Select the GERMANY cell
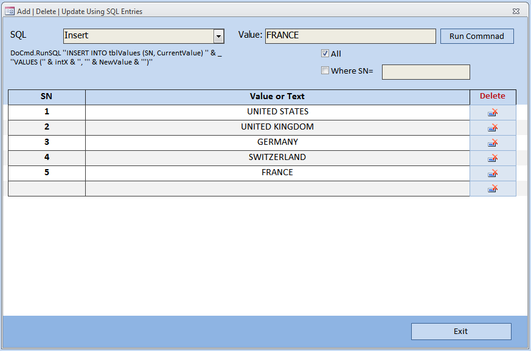Screen dimensions: 531x351 click(x=277, y=142)
